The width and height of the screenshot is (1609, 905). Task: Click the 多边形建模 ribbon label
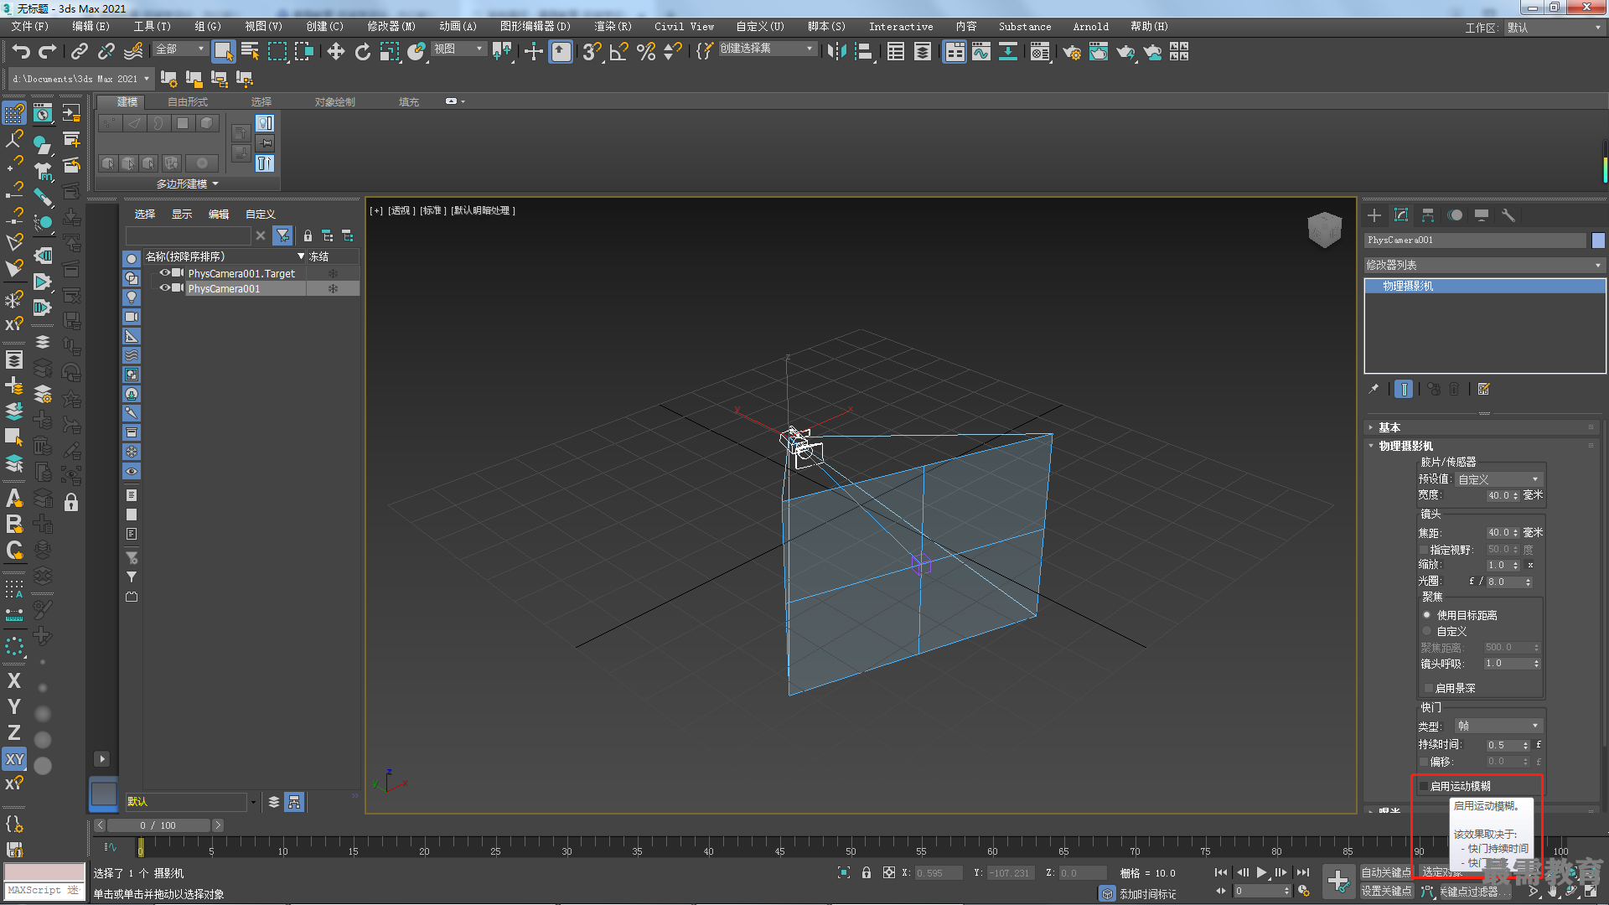click(x=187, y=184)
